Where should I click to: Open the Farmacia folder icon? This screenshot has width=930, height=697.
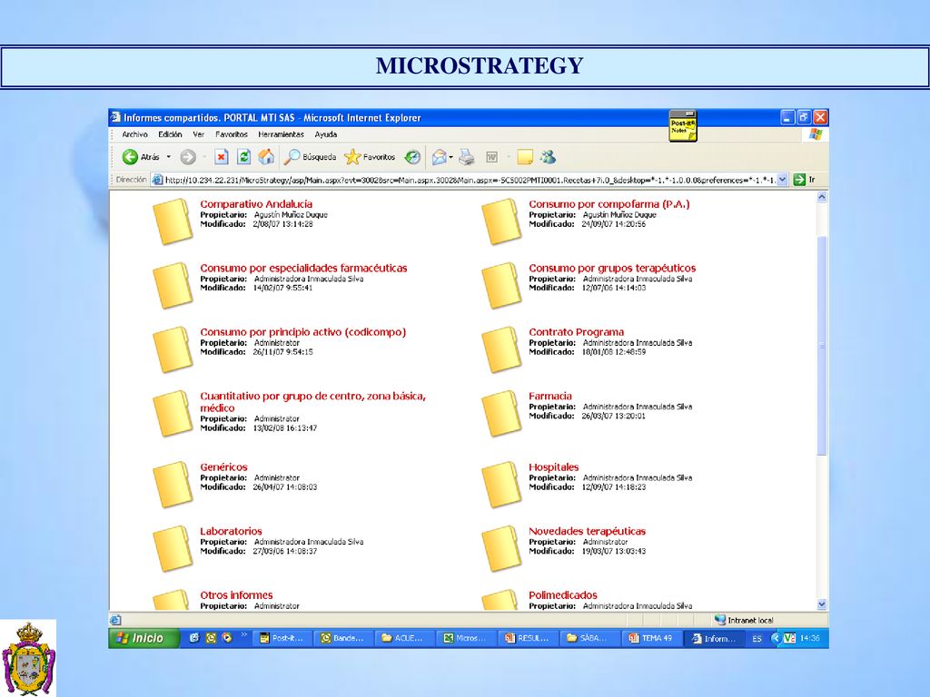[x=501, y=413]
